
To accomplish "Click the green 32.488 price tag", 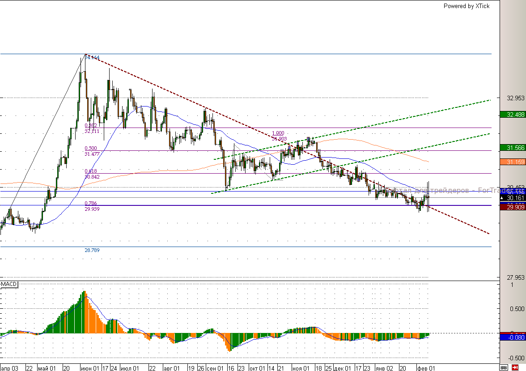I will (x=512, y=115).
